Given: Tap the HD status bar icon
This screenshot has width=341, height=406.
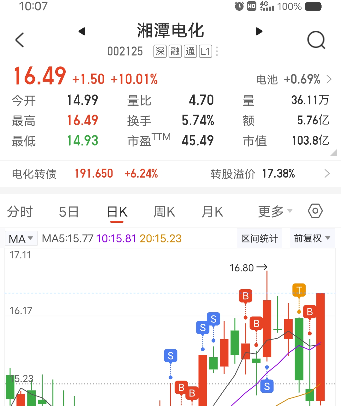Looking at the screenshot, I should pos(252,6).
